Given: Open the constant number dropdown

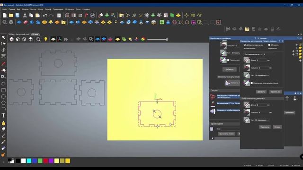Looking at the screenshot, I should pyautogui.click(x=253, y=54).
